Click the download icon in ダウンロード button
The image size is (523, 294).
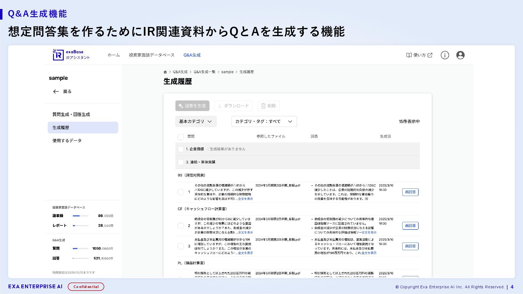(x=220, y=106)
